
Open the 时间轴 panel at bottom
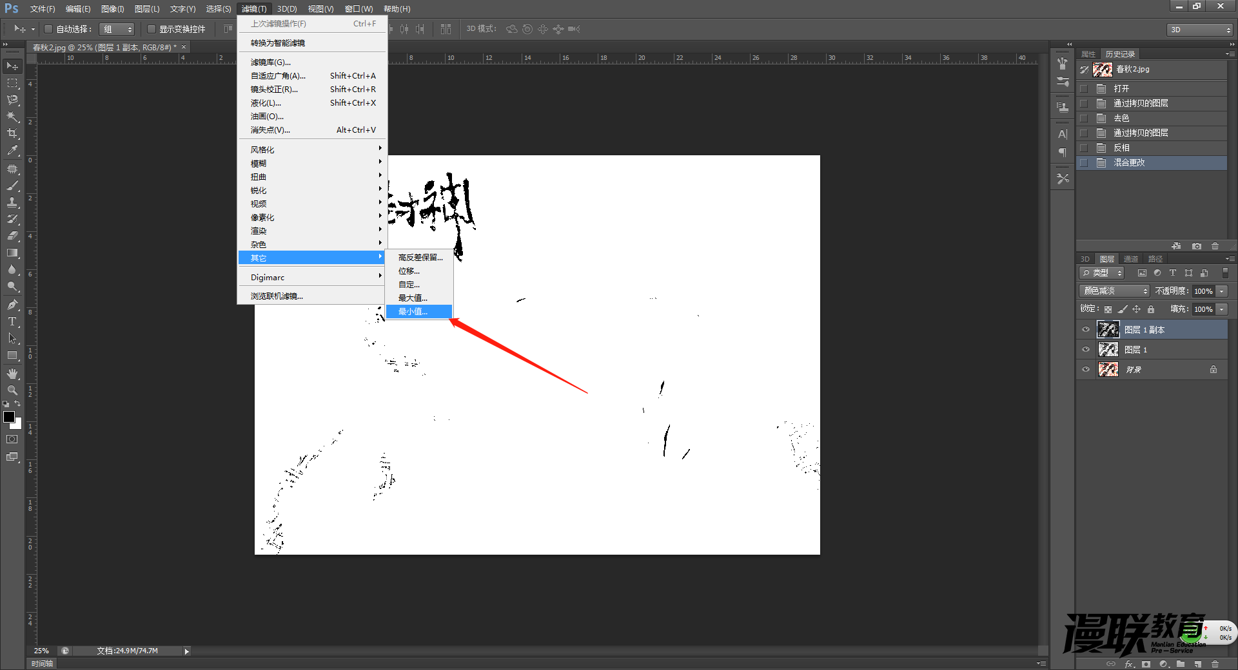coord(42,664)
